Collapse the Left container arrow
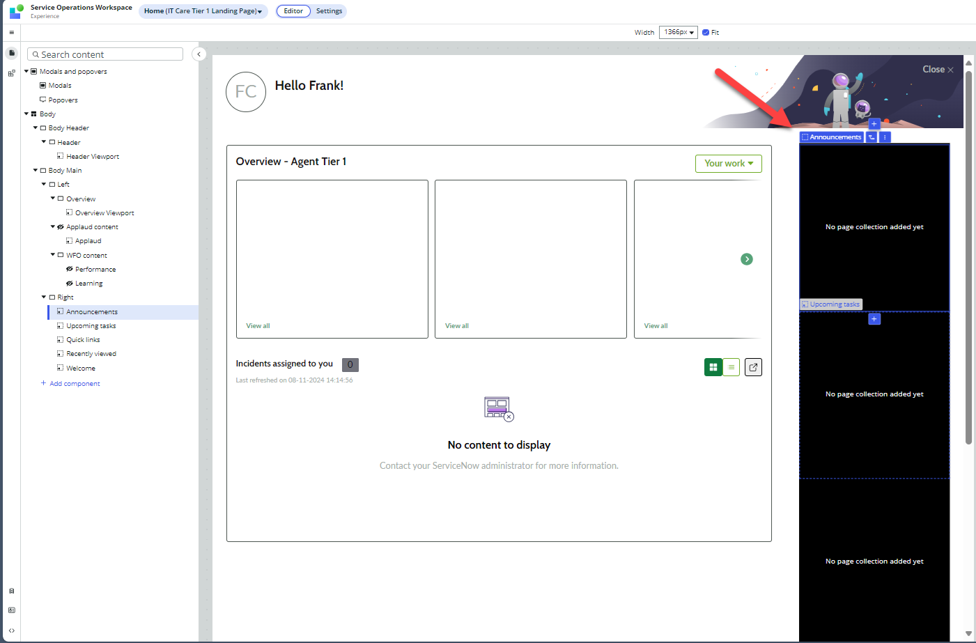 click(44, 184)
